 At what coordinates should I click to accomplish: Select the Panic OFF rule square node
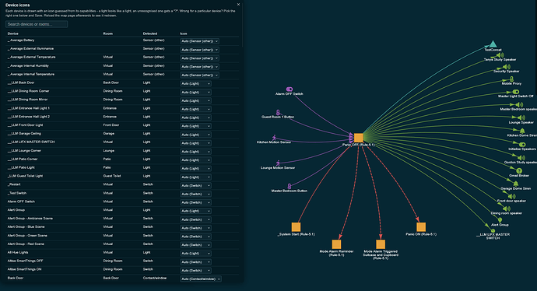(x=358, y=138)
